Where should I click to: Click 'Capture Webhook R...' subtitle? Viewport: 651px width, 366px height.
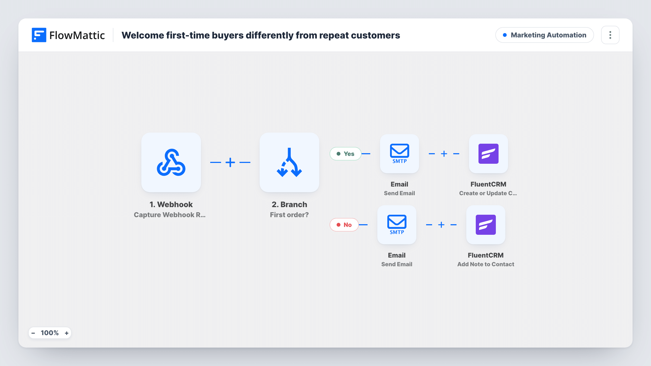point(170,215)
